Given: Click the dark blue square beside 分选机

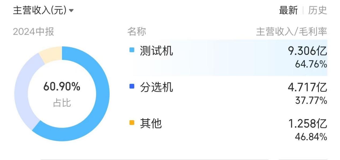Looking at the screenshot, I should pyautogui.click(x=131, y=86).
